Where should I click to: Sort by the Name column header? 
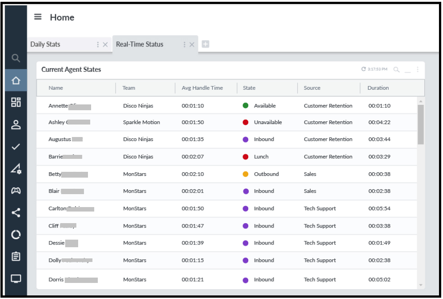click(x=56, y=88)
